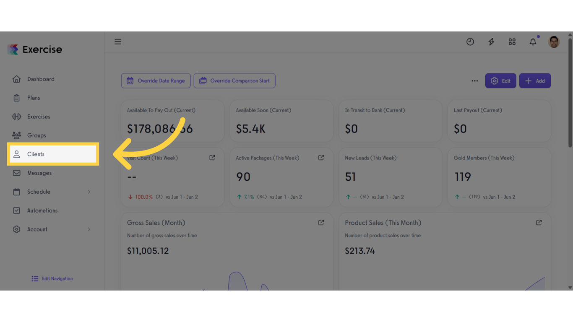Screen dimensions: 573x322
Task: Open notifications from the bell icon
Action: click(x=533, y=42)
